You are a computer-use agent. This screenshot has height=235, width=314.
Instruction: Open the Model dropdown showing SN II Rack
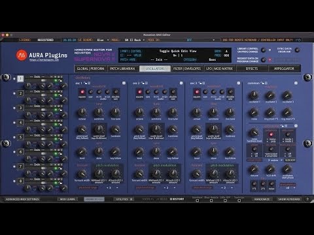(134, 40)
